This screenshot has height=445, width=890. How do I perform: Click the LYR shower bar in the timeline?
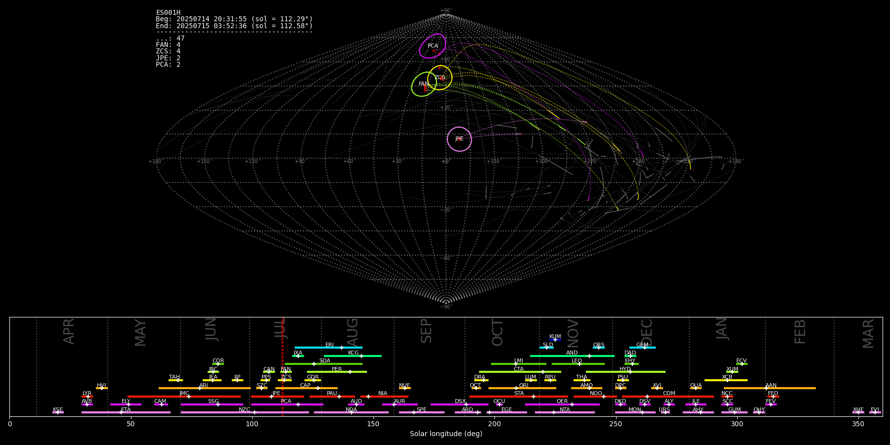click(x=87, y=397)
